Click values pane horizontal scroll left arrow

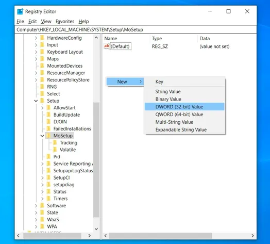[106, 236]
